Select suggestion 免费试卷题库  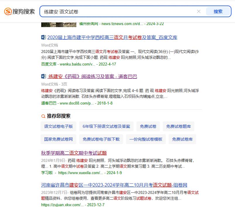click(x=179, y=126)
